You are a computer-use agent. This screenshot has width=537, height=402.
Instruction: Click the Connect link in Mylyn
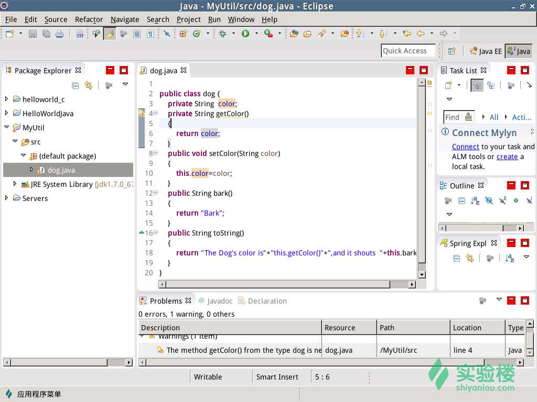coord(466,147)
